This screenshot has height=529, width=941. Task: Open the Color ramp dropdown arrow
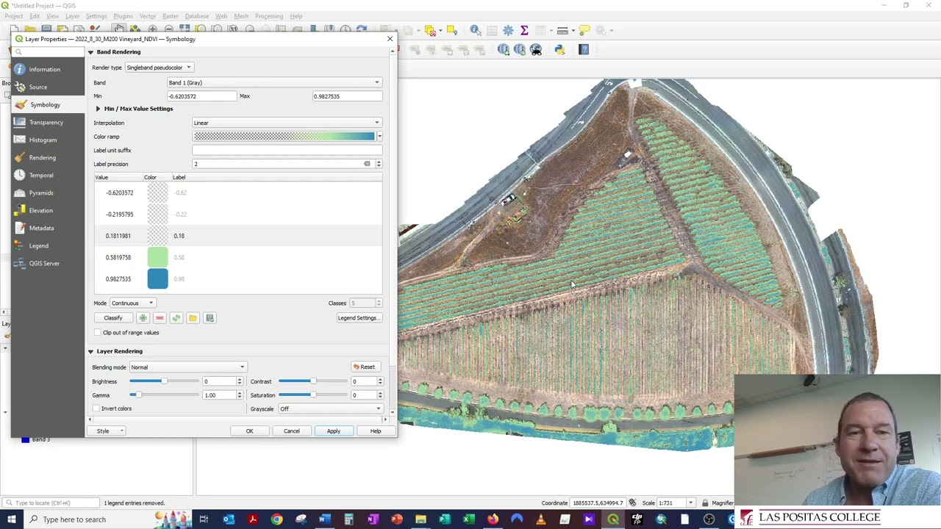coord(379,137)
